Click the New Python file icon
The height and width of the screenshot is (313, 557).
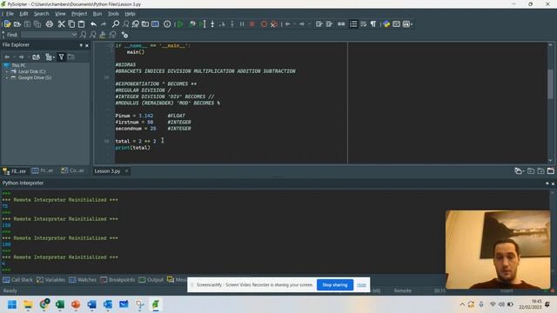[7, 24]
